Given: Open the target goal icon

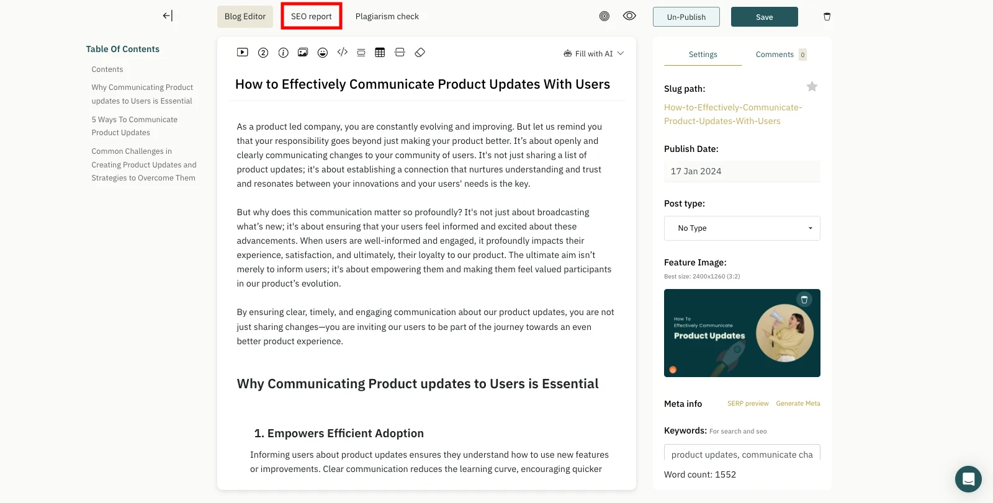Looking at the screenshot, I should click(x=604, y=16).
